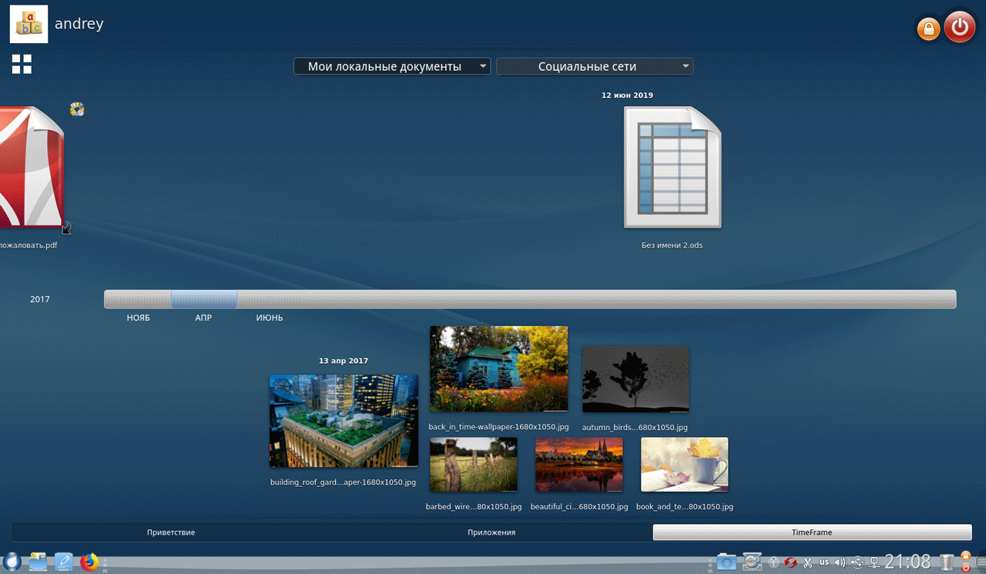Lock the session with the orange padlock button
The height and width of the screenshot is (574, 986).
coord(928,29)
